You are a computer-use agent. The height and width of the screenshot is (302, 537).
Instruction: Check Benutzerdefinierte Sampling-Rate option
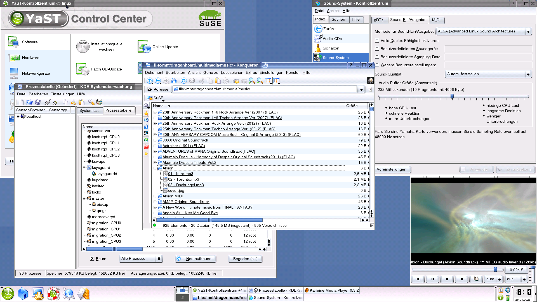coord(377,57)
